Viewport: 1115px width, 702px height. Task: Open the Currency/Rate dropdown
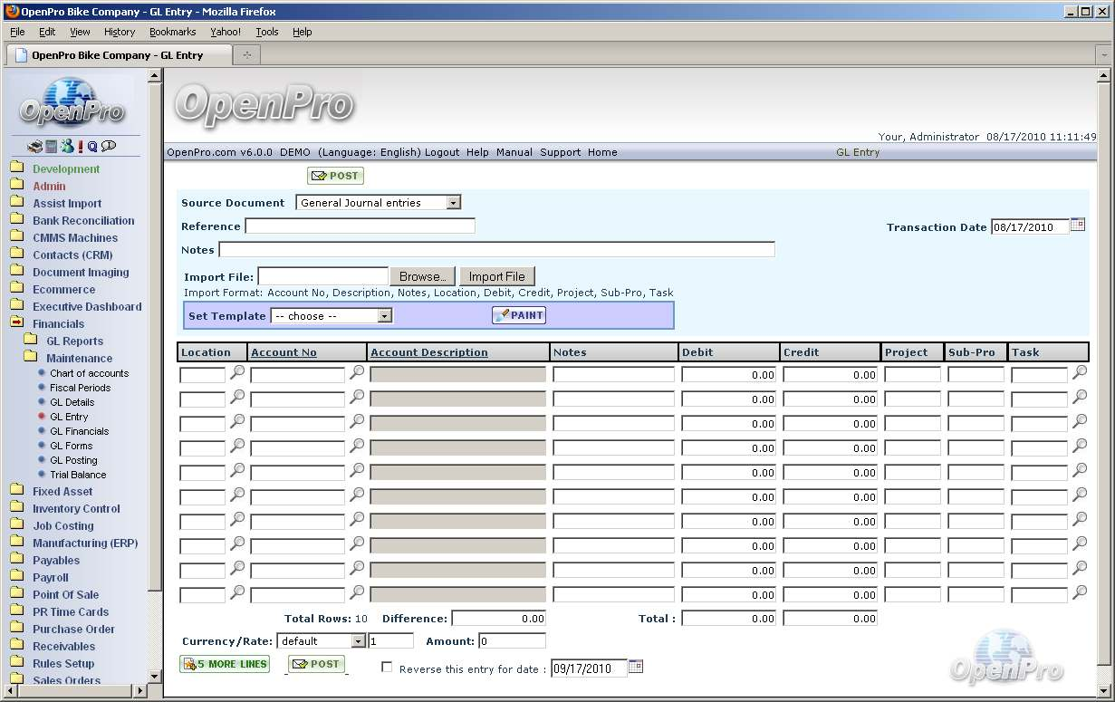click(358, 641)
